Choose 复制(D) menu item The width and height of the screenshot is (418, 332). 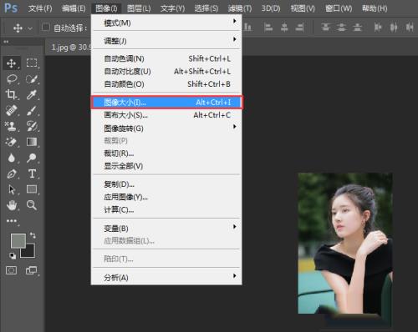(x=166, y=184)
